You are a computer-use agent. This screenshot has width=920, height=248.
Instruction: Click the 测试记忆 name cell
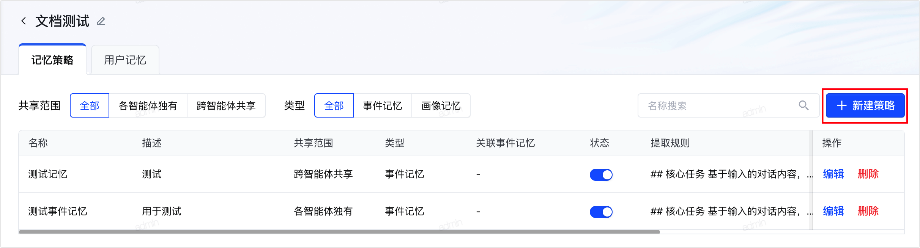(48, 174)
